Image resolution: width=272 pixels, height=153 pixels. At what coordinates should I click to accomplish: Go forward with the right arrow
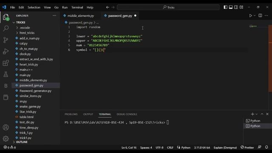click(x=113, y=7)
